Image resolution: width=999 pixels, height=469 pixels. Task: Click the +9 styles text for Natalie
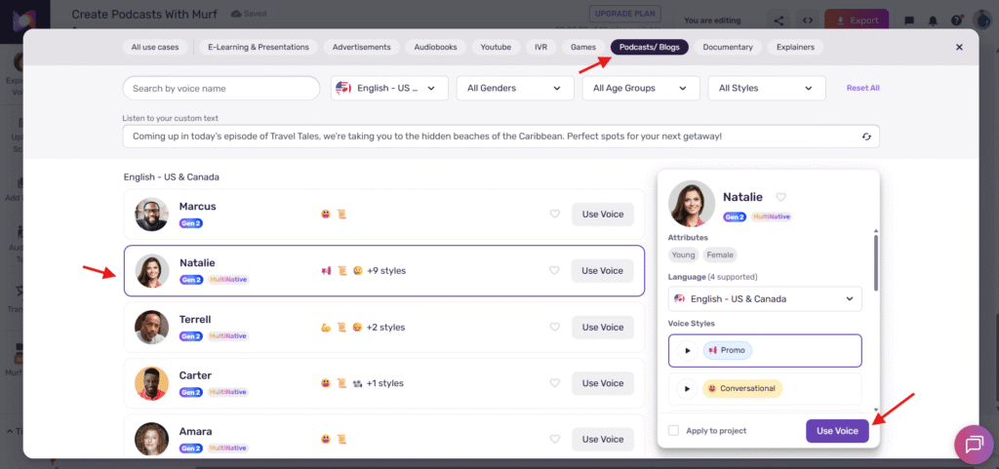386,270
